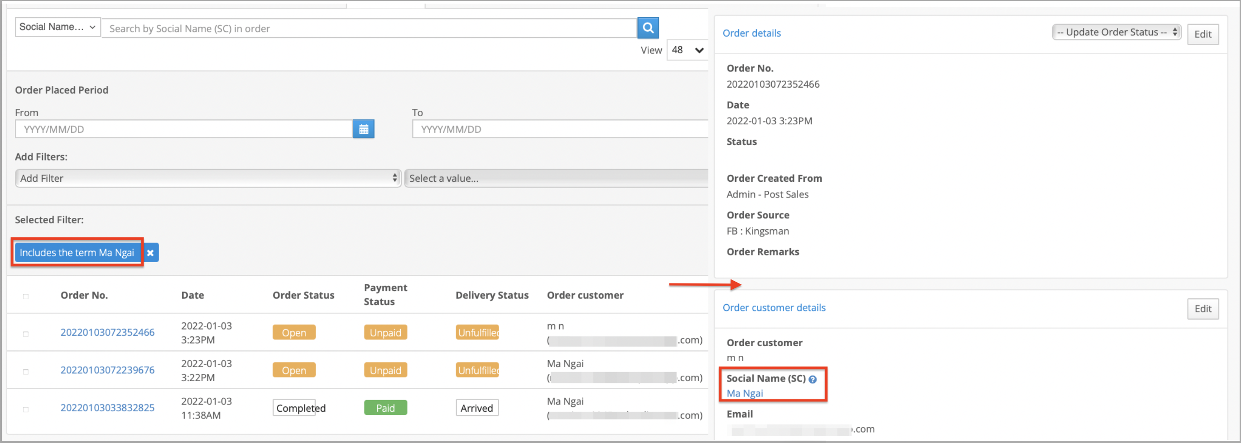
Task: Click the Order customer column header
Action: (585, 295)
